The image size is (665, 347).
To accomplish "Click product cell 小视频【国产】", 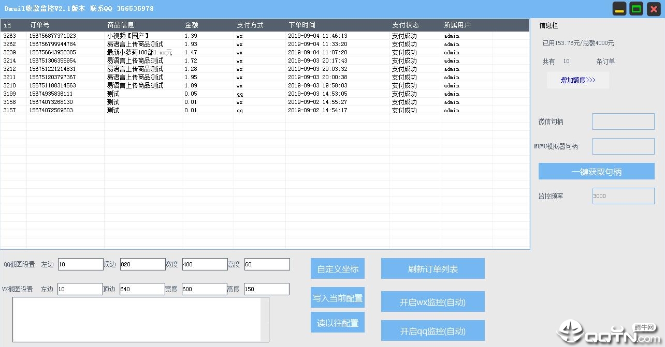I will coord(128,36).
